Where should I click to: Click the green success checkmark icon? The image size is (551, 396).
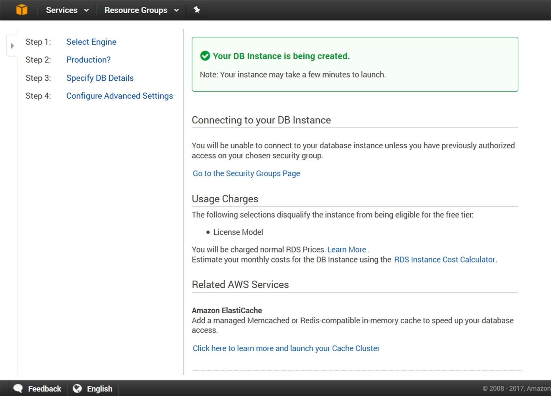point(205,56)
